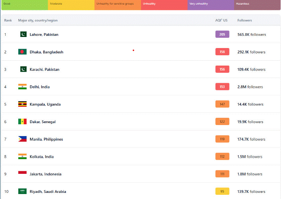The width and height of the screenshot is (281, 199).
Task: Click the AQI⁺ US column header
Action: (221, 20)
